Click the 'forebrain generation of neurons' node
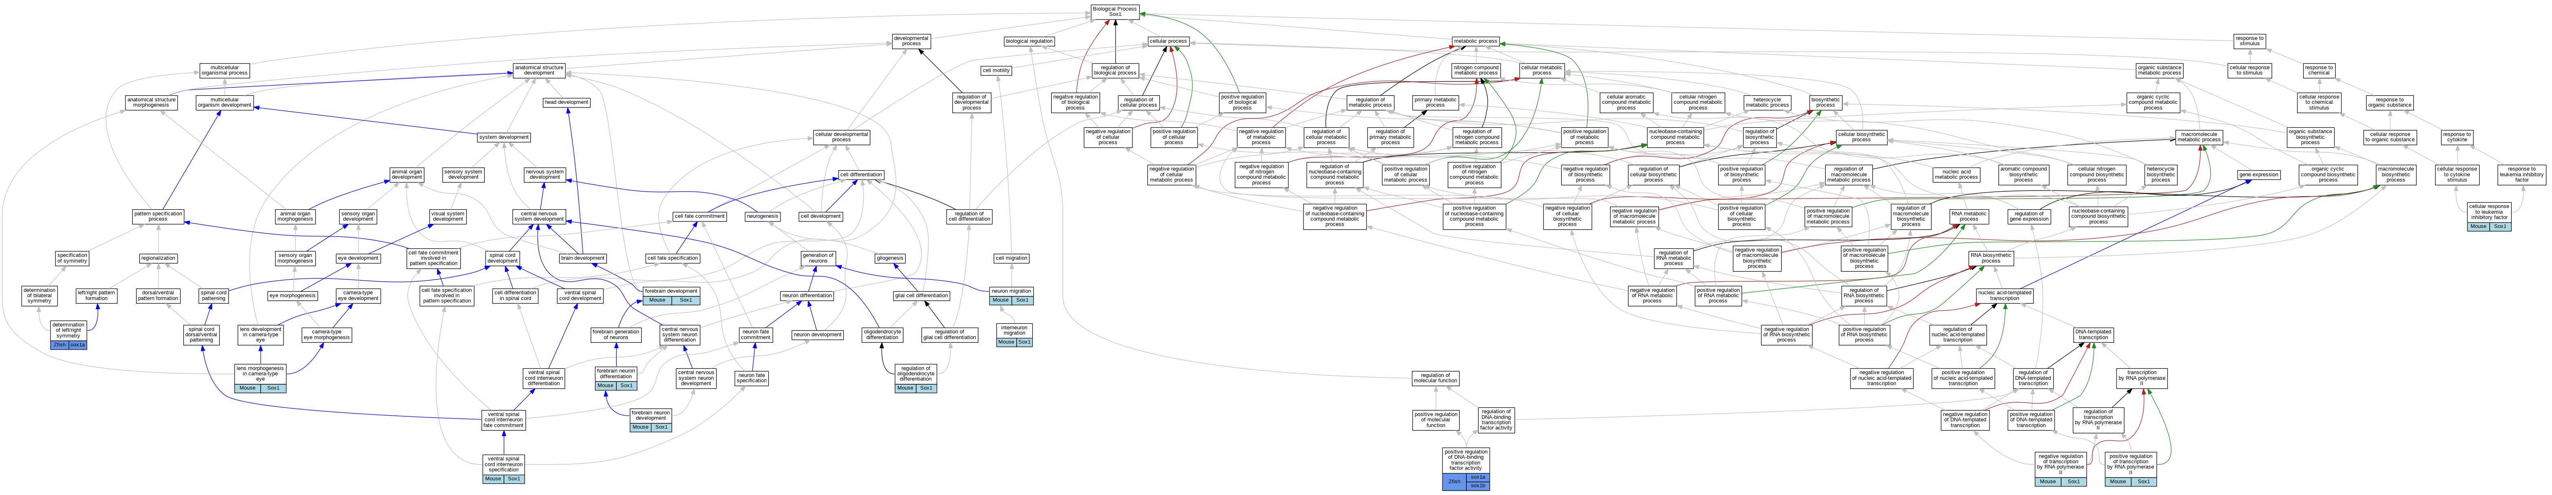2552x495 pixels. pos(616,335)
